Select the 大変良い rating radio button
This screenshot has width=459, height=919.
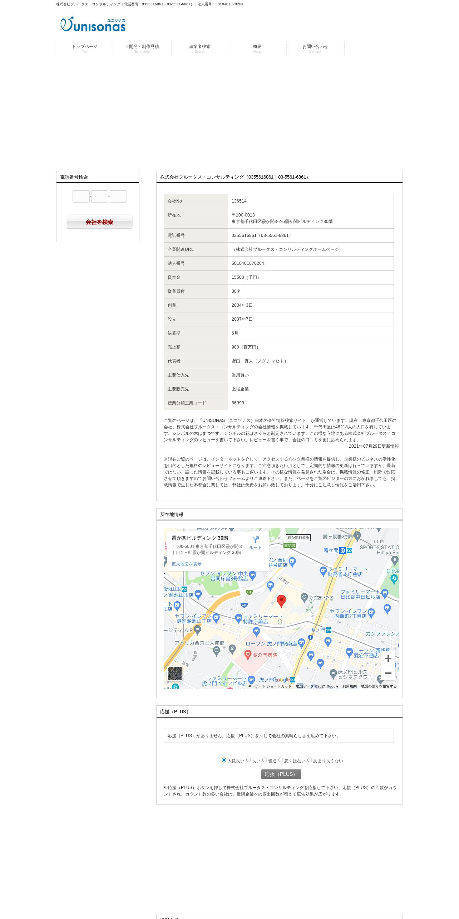pos(224,760)
